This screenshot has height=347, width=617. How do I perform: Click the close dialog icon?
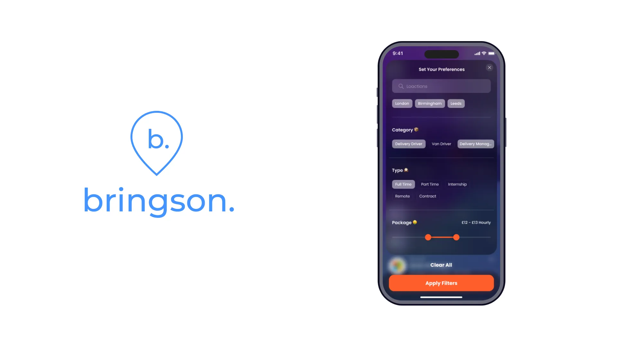489,67
